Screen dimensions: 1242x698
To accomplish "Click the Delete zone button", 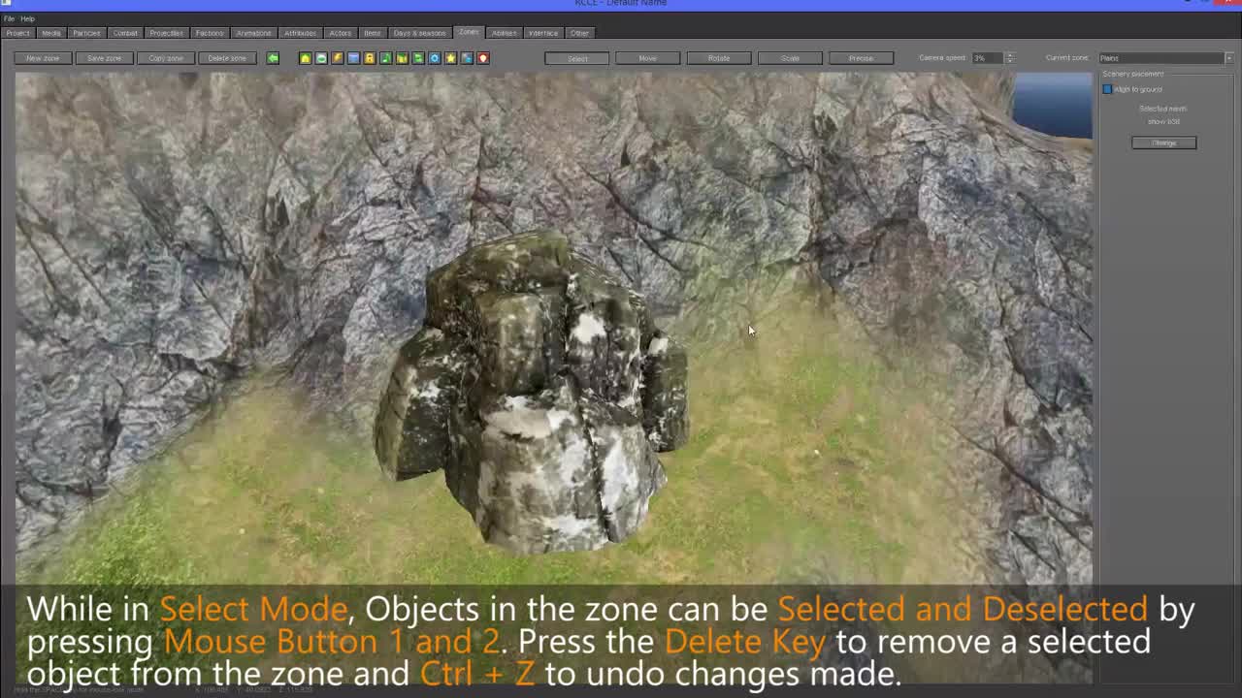I will point(226,58).
